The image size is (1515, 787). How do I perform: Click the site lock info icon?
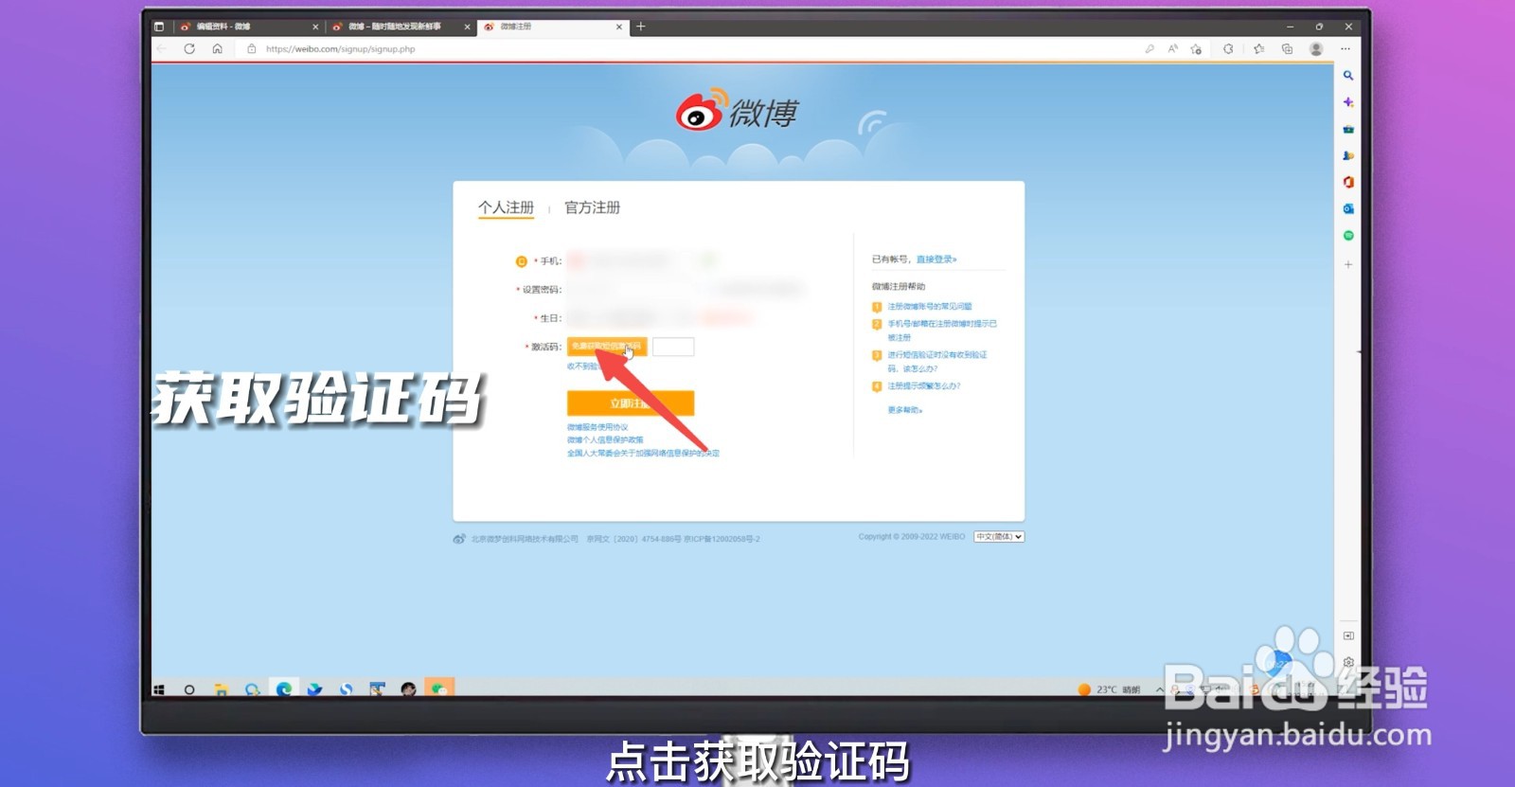(251, 48)
